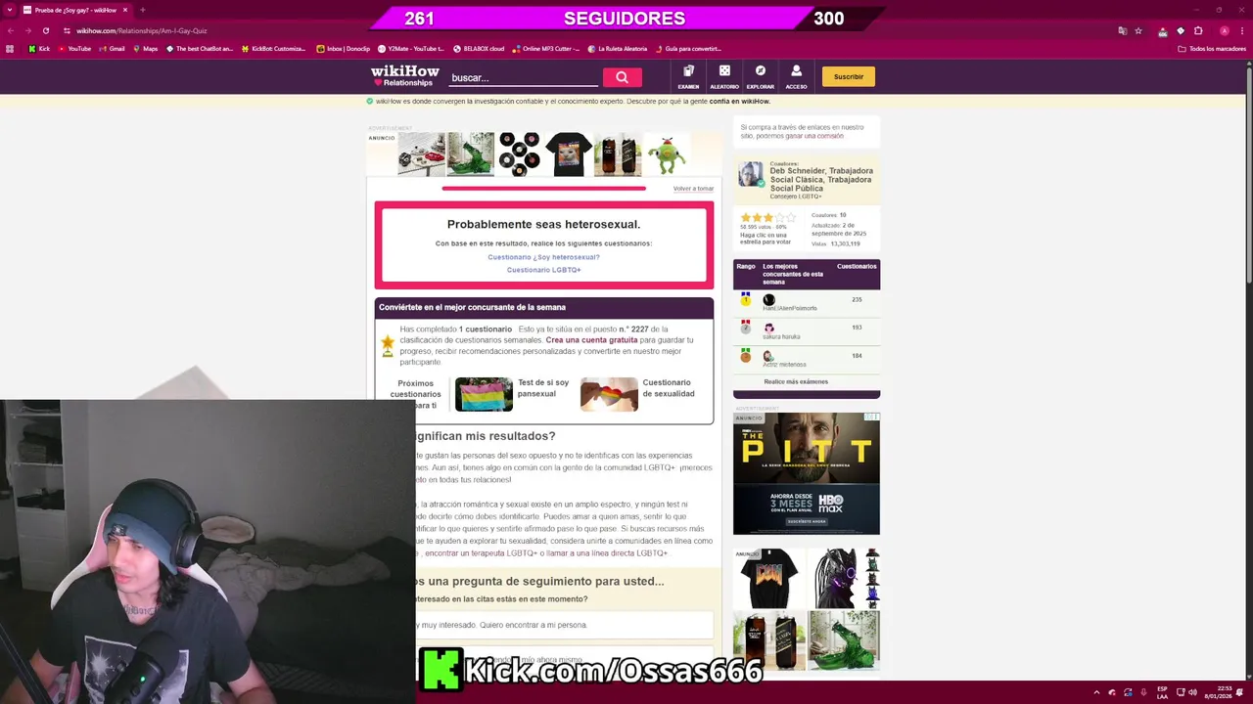Click the browser address bar URL

(142, 30)
